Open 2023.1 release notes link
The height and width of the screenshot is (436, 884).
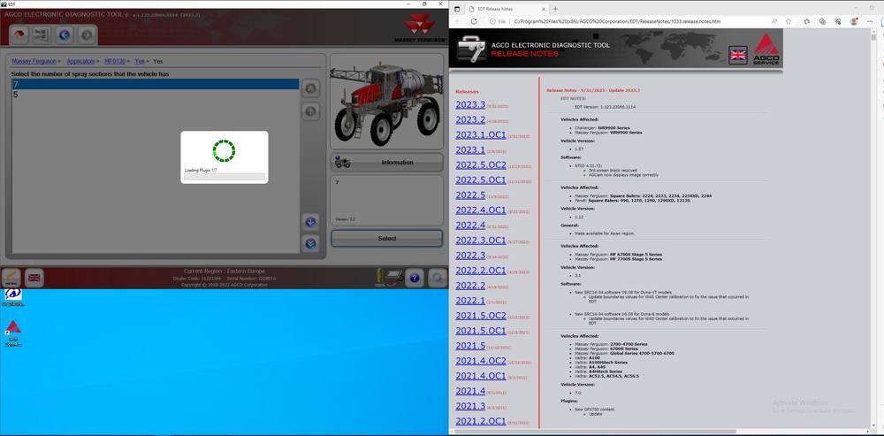470,149
